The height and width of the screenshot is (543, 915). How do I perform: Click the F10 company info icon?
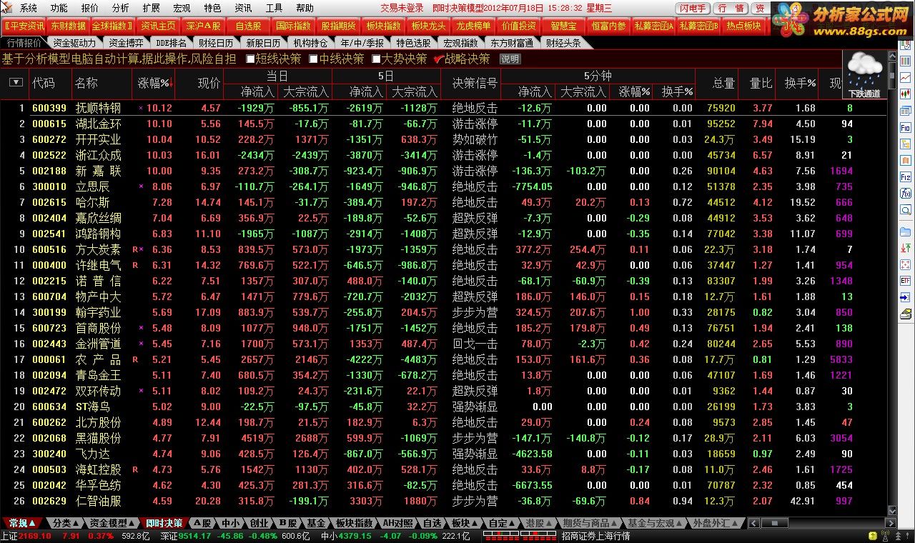[x=905, y=129]
